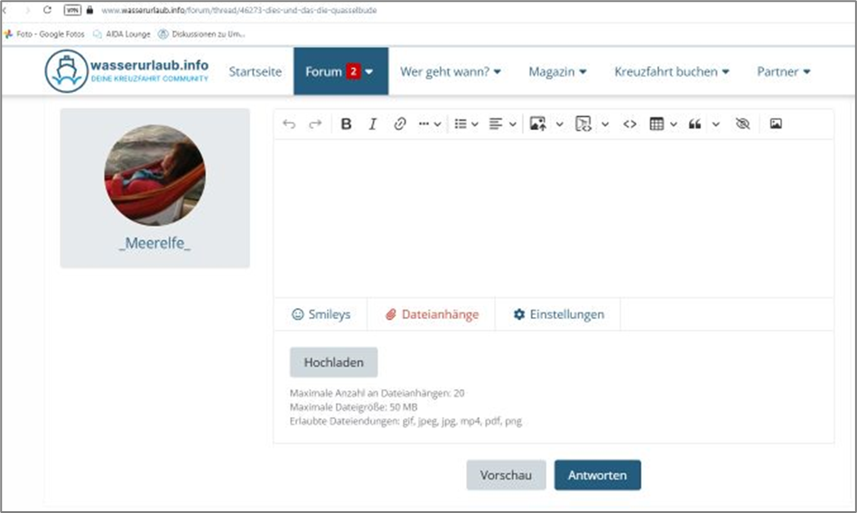857x513 pixels.
Task: Toggle bold formatting in the editor
Action: coord(346,125)
